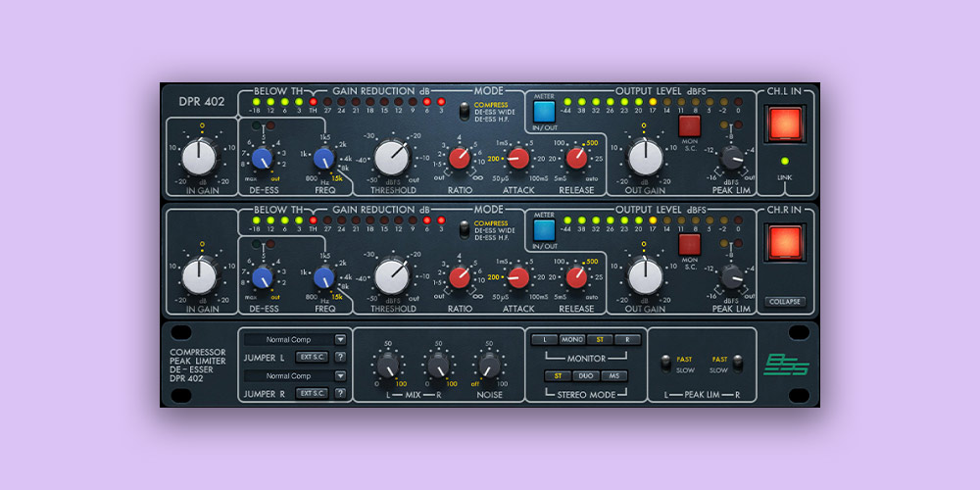Toggle the LINK indicator under CH.L IN

pos(785,162)
